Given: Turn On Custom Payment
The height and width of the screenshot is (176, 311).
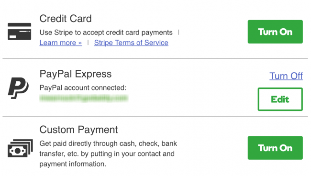Looking at the screenshot, I should tap(275, 148).
